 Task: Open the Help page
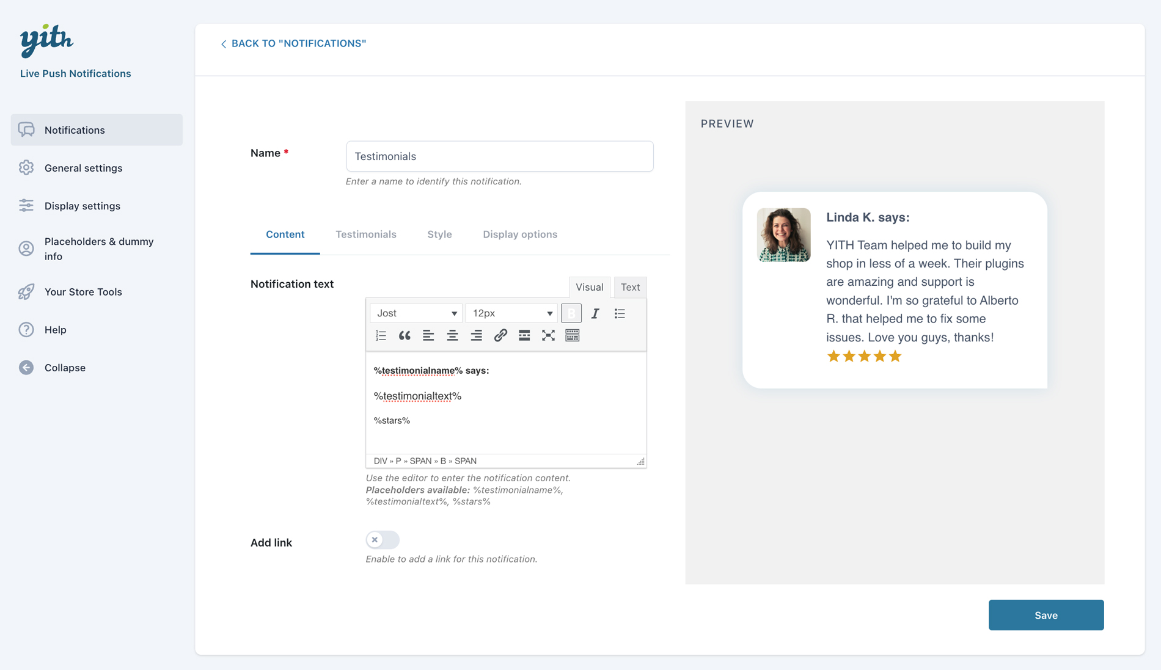coord(56,330)
